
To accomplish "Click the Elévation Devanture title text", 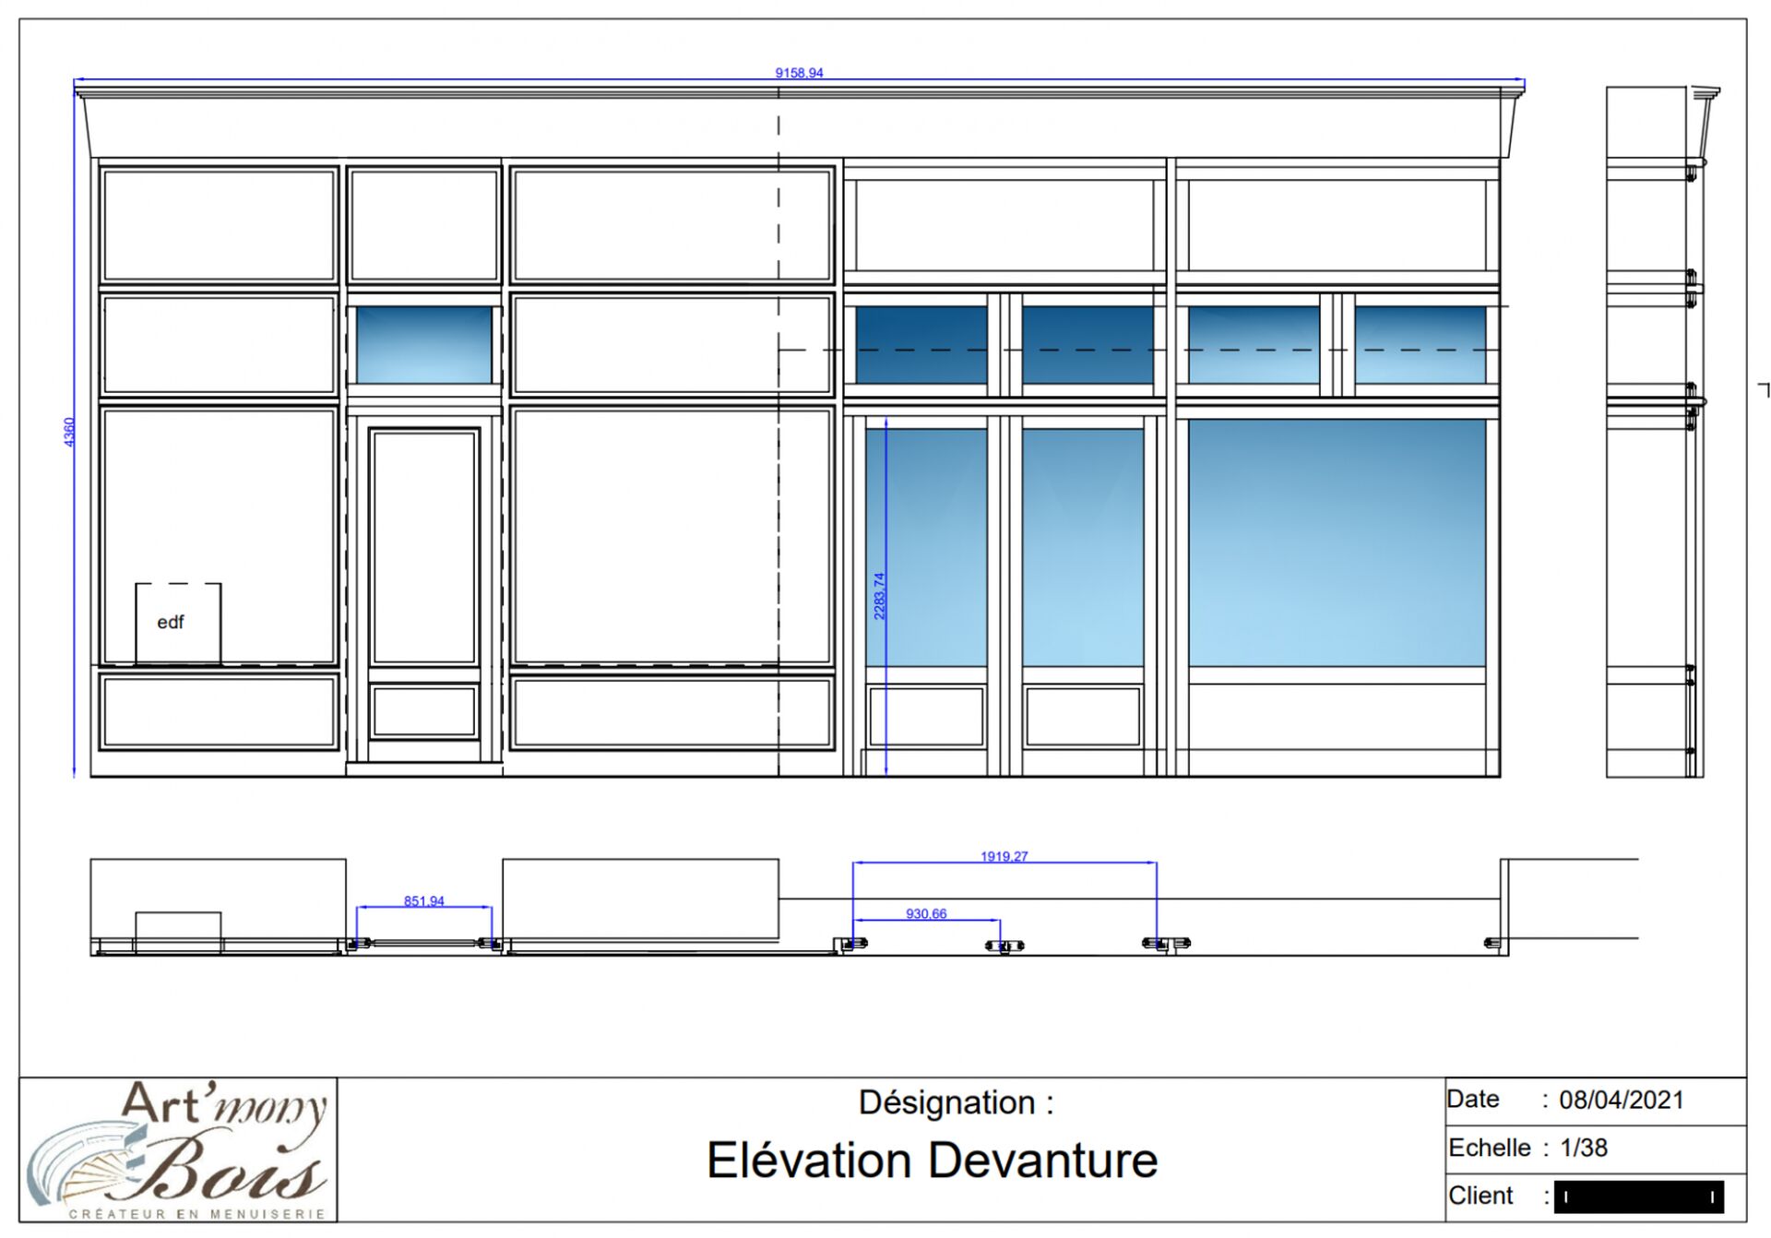I will click(932, 1161).
